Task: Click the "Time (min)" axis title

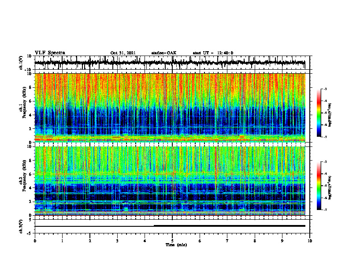Action: click(x=176, y=245)
